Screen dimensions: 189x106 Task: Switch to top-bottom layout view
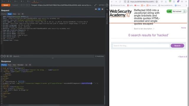(99, 9)
